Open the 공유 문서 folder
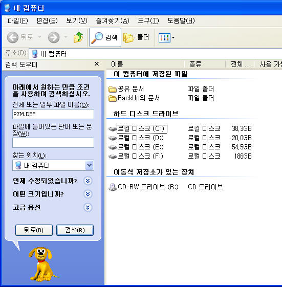 (x=126, y=89)
